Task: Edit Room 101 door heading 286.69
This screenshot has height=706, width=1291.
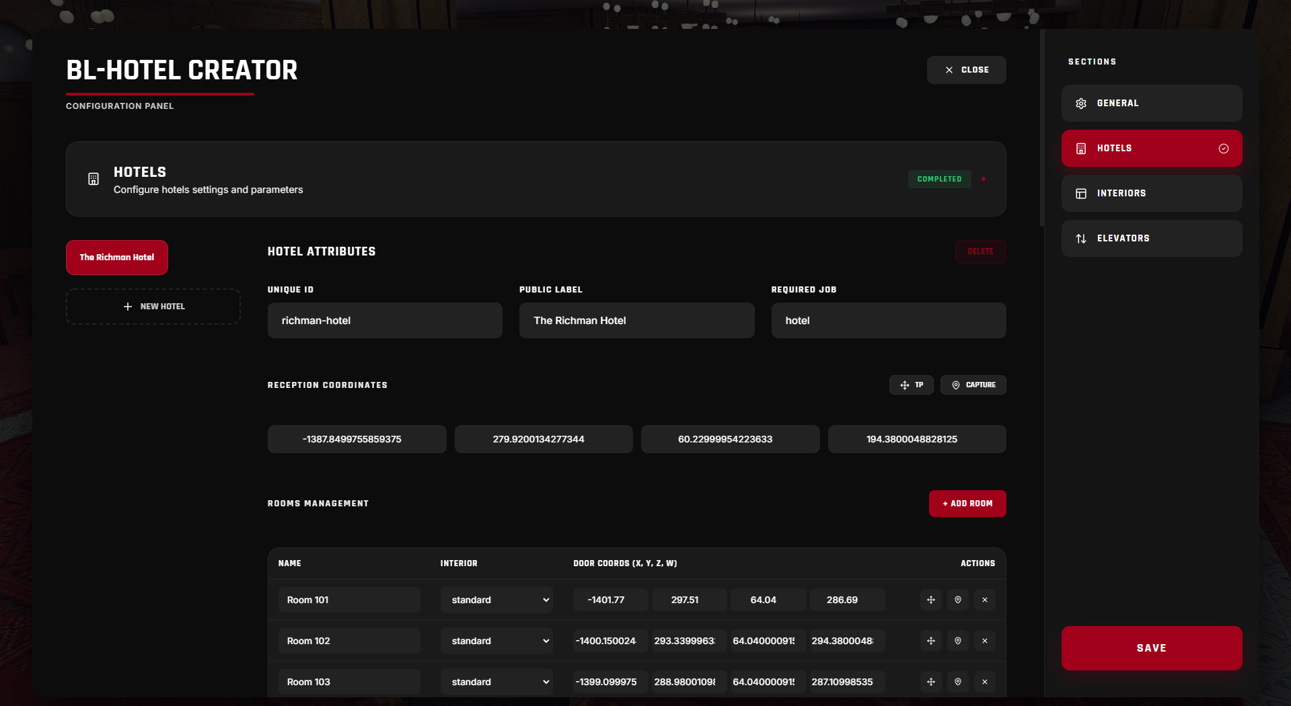Action: [847, 600]
